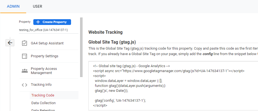Click the back arrow icon
Image resolution: width=258 pixels, height=111 pixels.
pos(10,42)
